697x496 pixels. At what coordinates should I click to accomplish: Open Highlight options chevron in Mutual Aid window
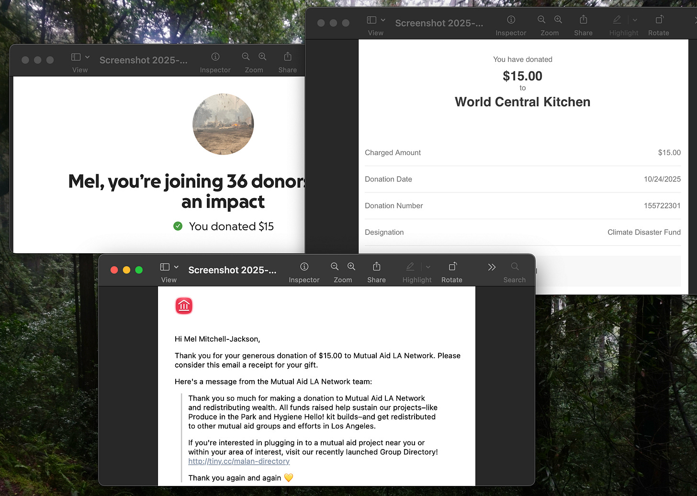(428, 267)
